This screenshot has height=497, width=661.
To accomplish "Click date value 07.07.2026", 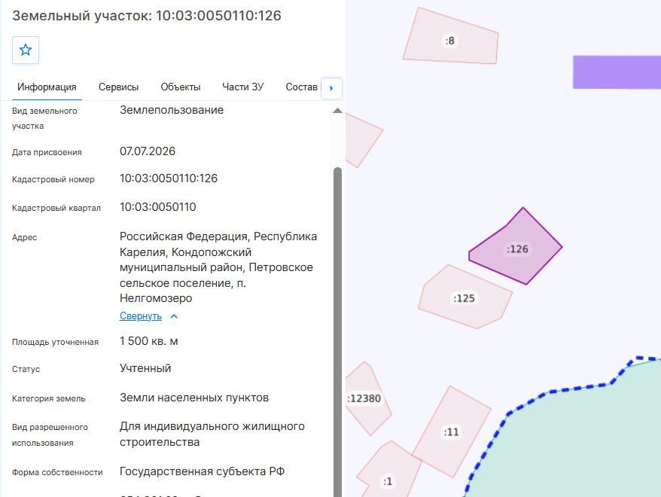I will click(148, 151).
